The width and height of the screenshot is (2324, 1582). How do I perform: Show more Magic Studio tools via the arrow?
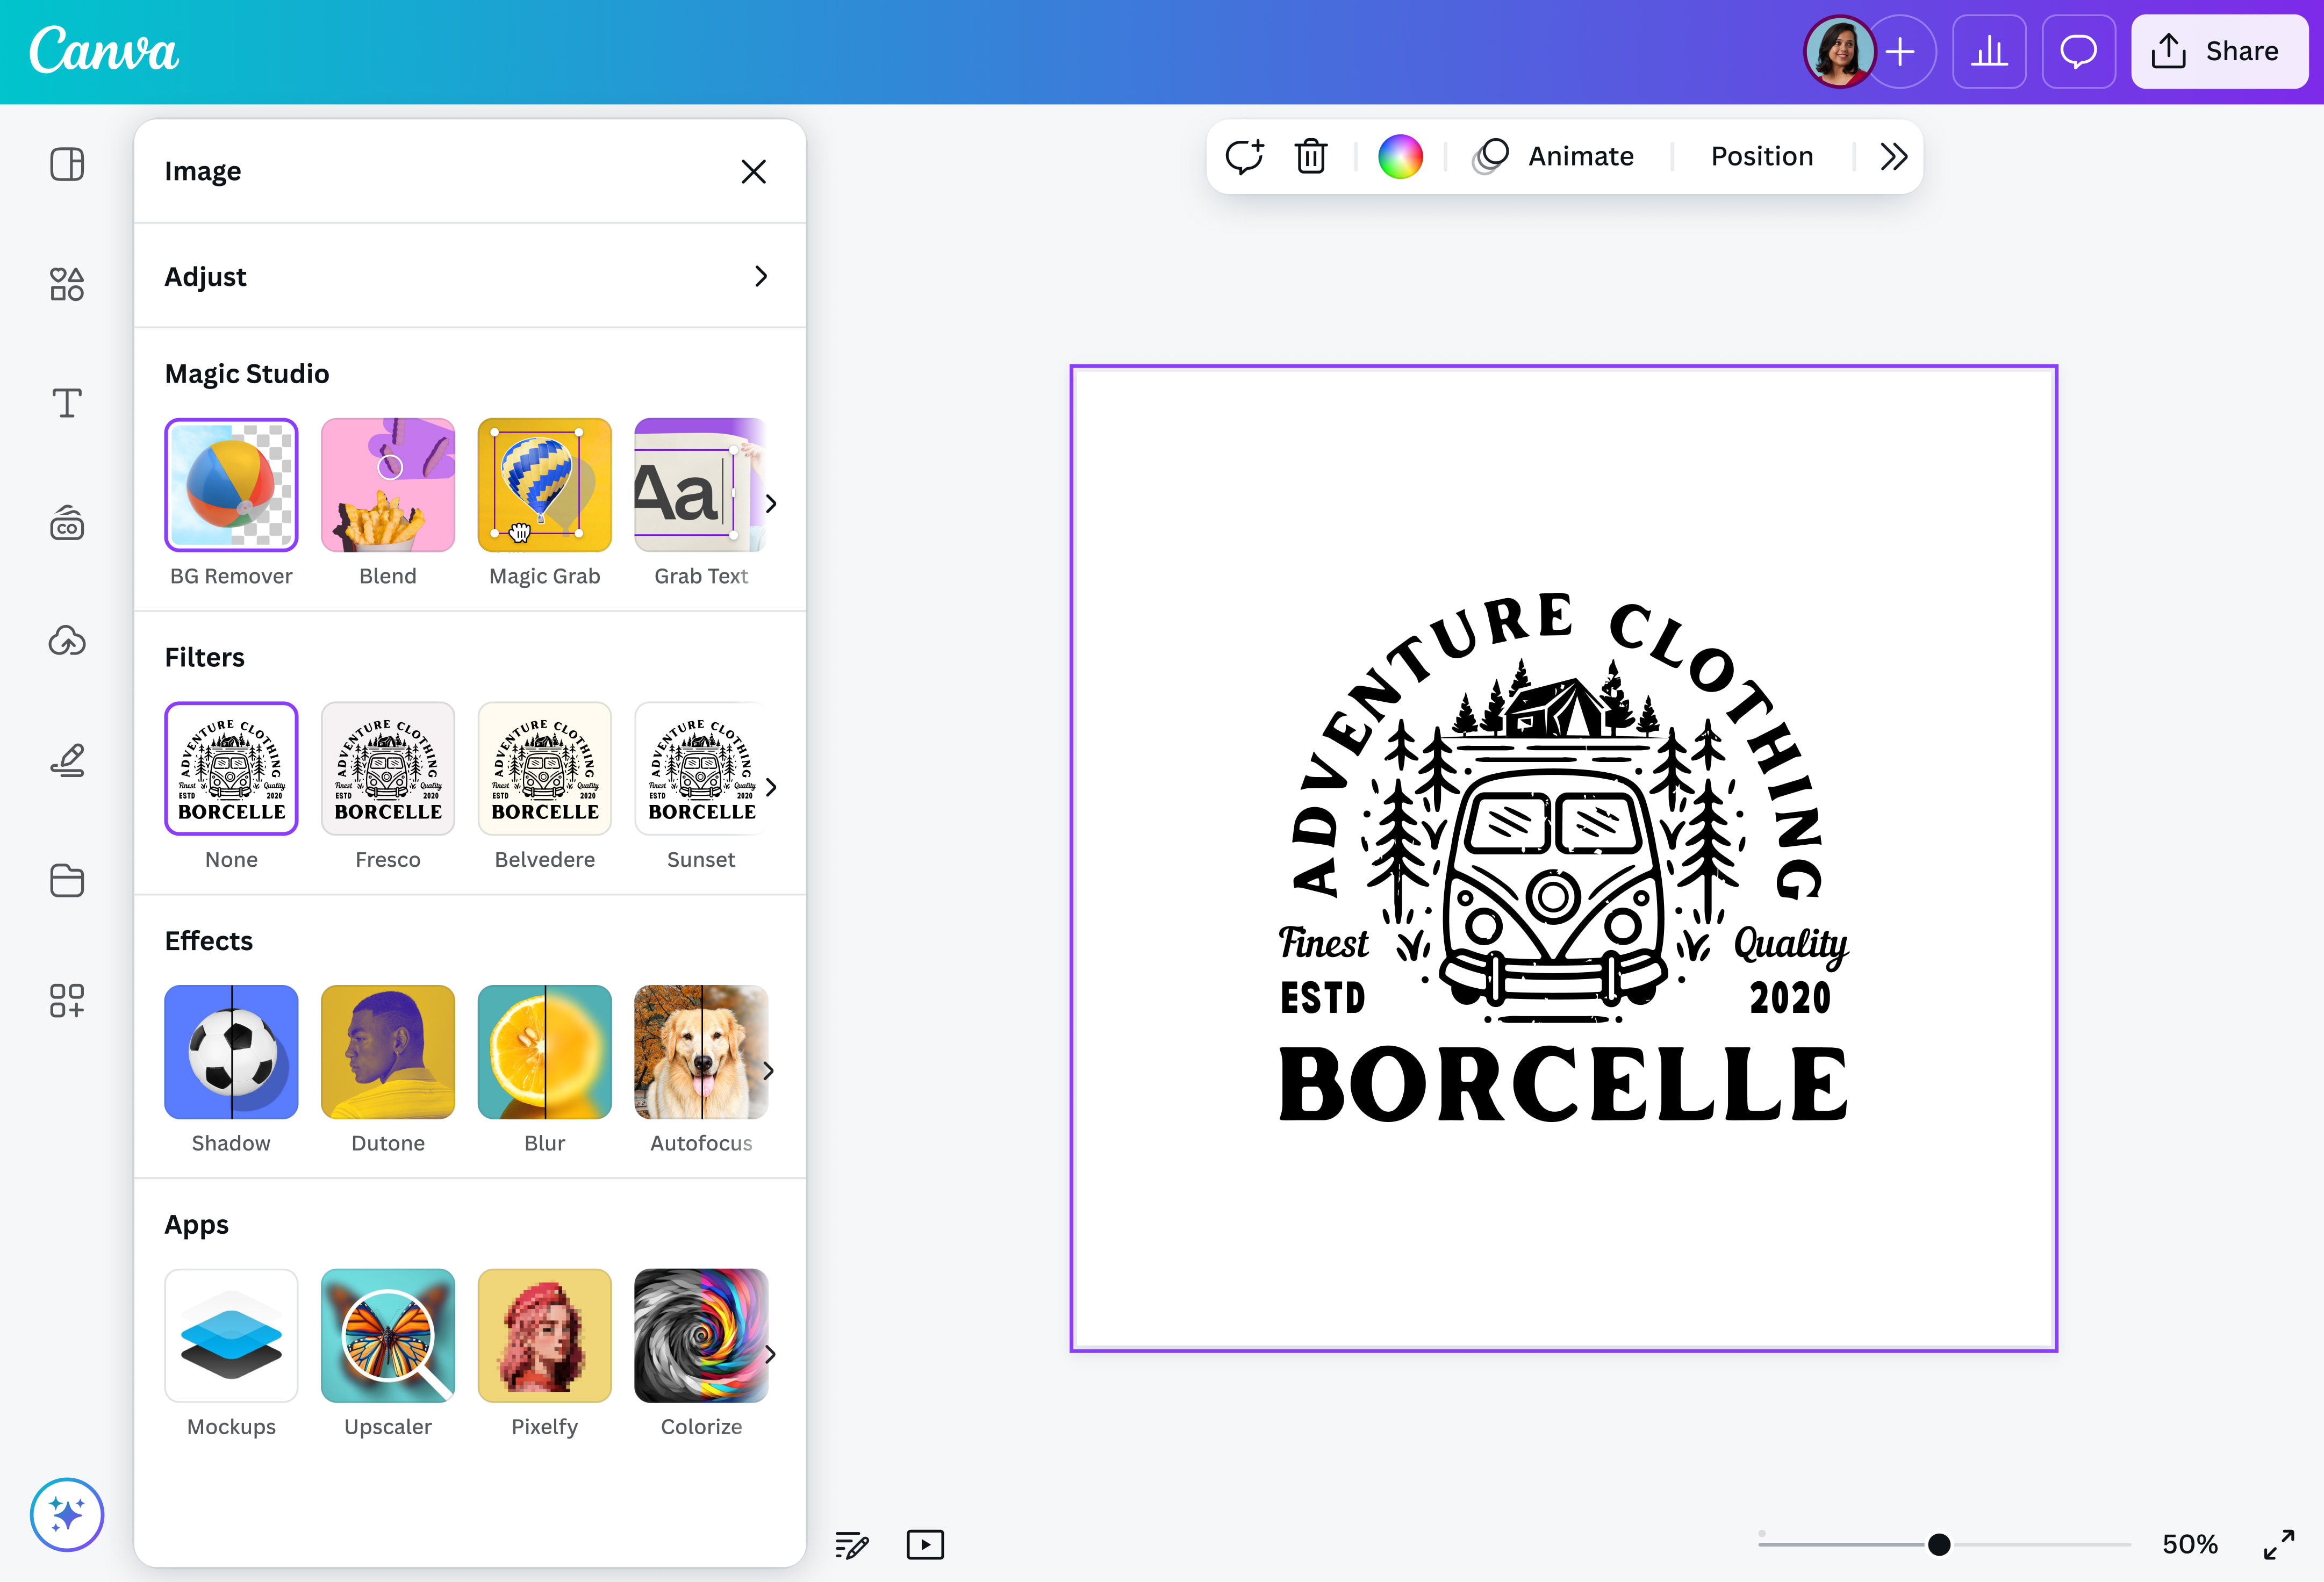pos(770,504)
